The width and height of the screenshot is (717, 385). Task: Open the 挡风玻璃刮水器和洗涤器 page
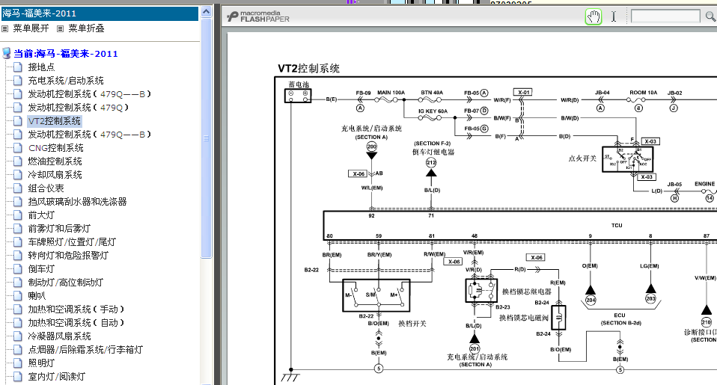coord(77,202)
